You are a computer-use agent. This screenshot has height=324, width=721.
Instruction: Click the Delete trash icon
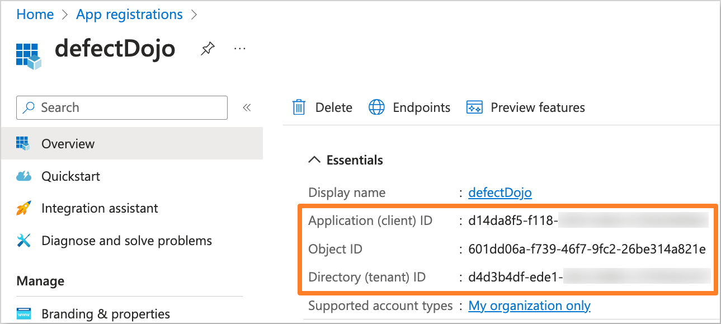(299, 107)
